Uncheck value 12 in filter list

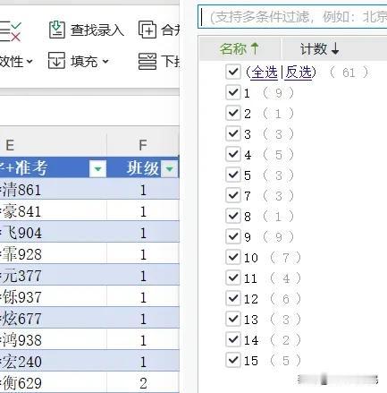[233, 298]
